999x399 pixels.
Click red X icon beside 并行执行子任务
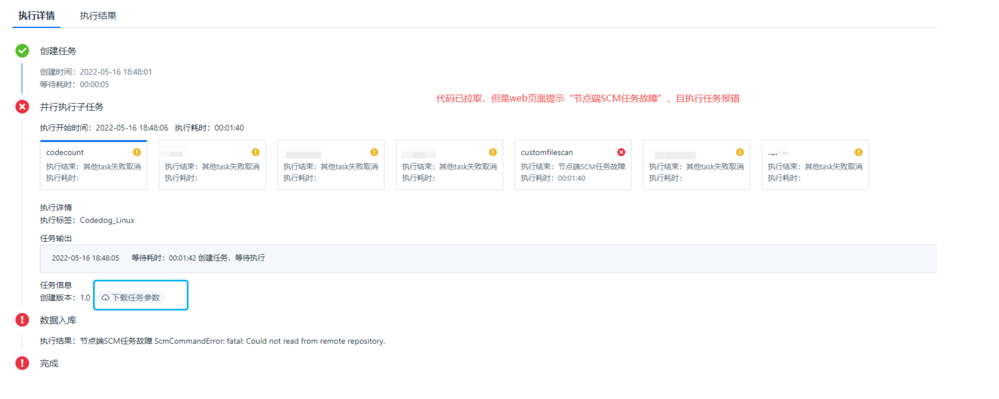coord(22,107)
